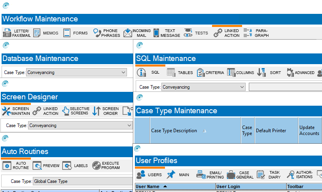The height and width of the screenshot is (192, 322).
Task: Open the Tests workflow icon
Action: (188, 33)
